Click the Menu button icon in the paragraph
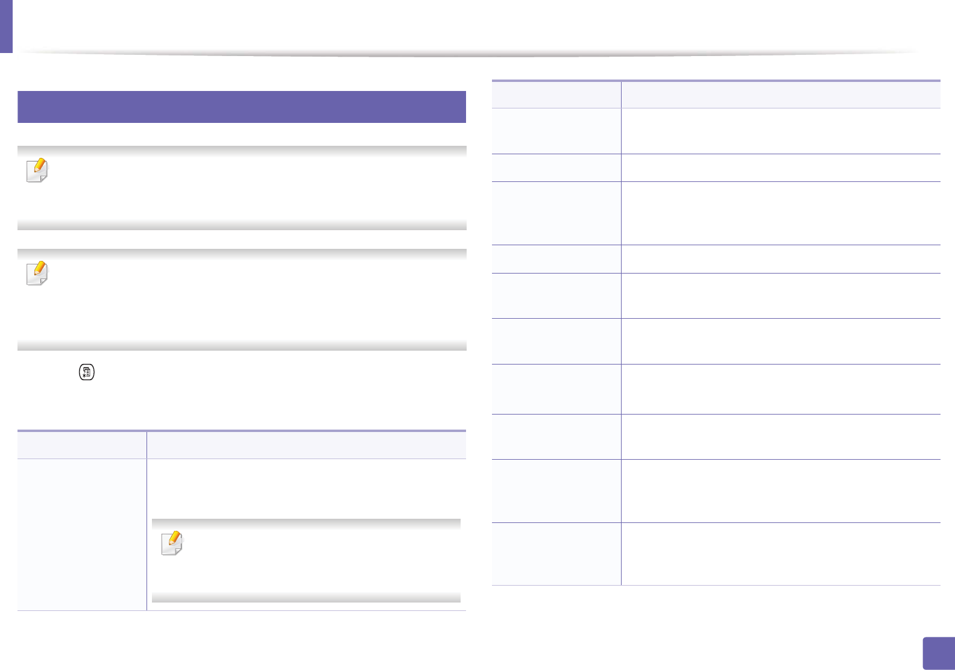Screen dimensions: 955x670 tap(87, 372)
